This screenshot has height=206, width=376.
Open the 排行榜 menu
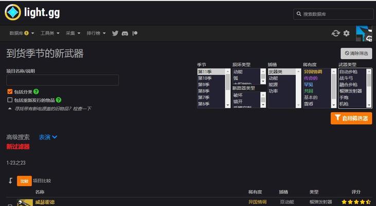point(96,33)
